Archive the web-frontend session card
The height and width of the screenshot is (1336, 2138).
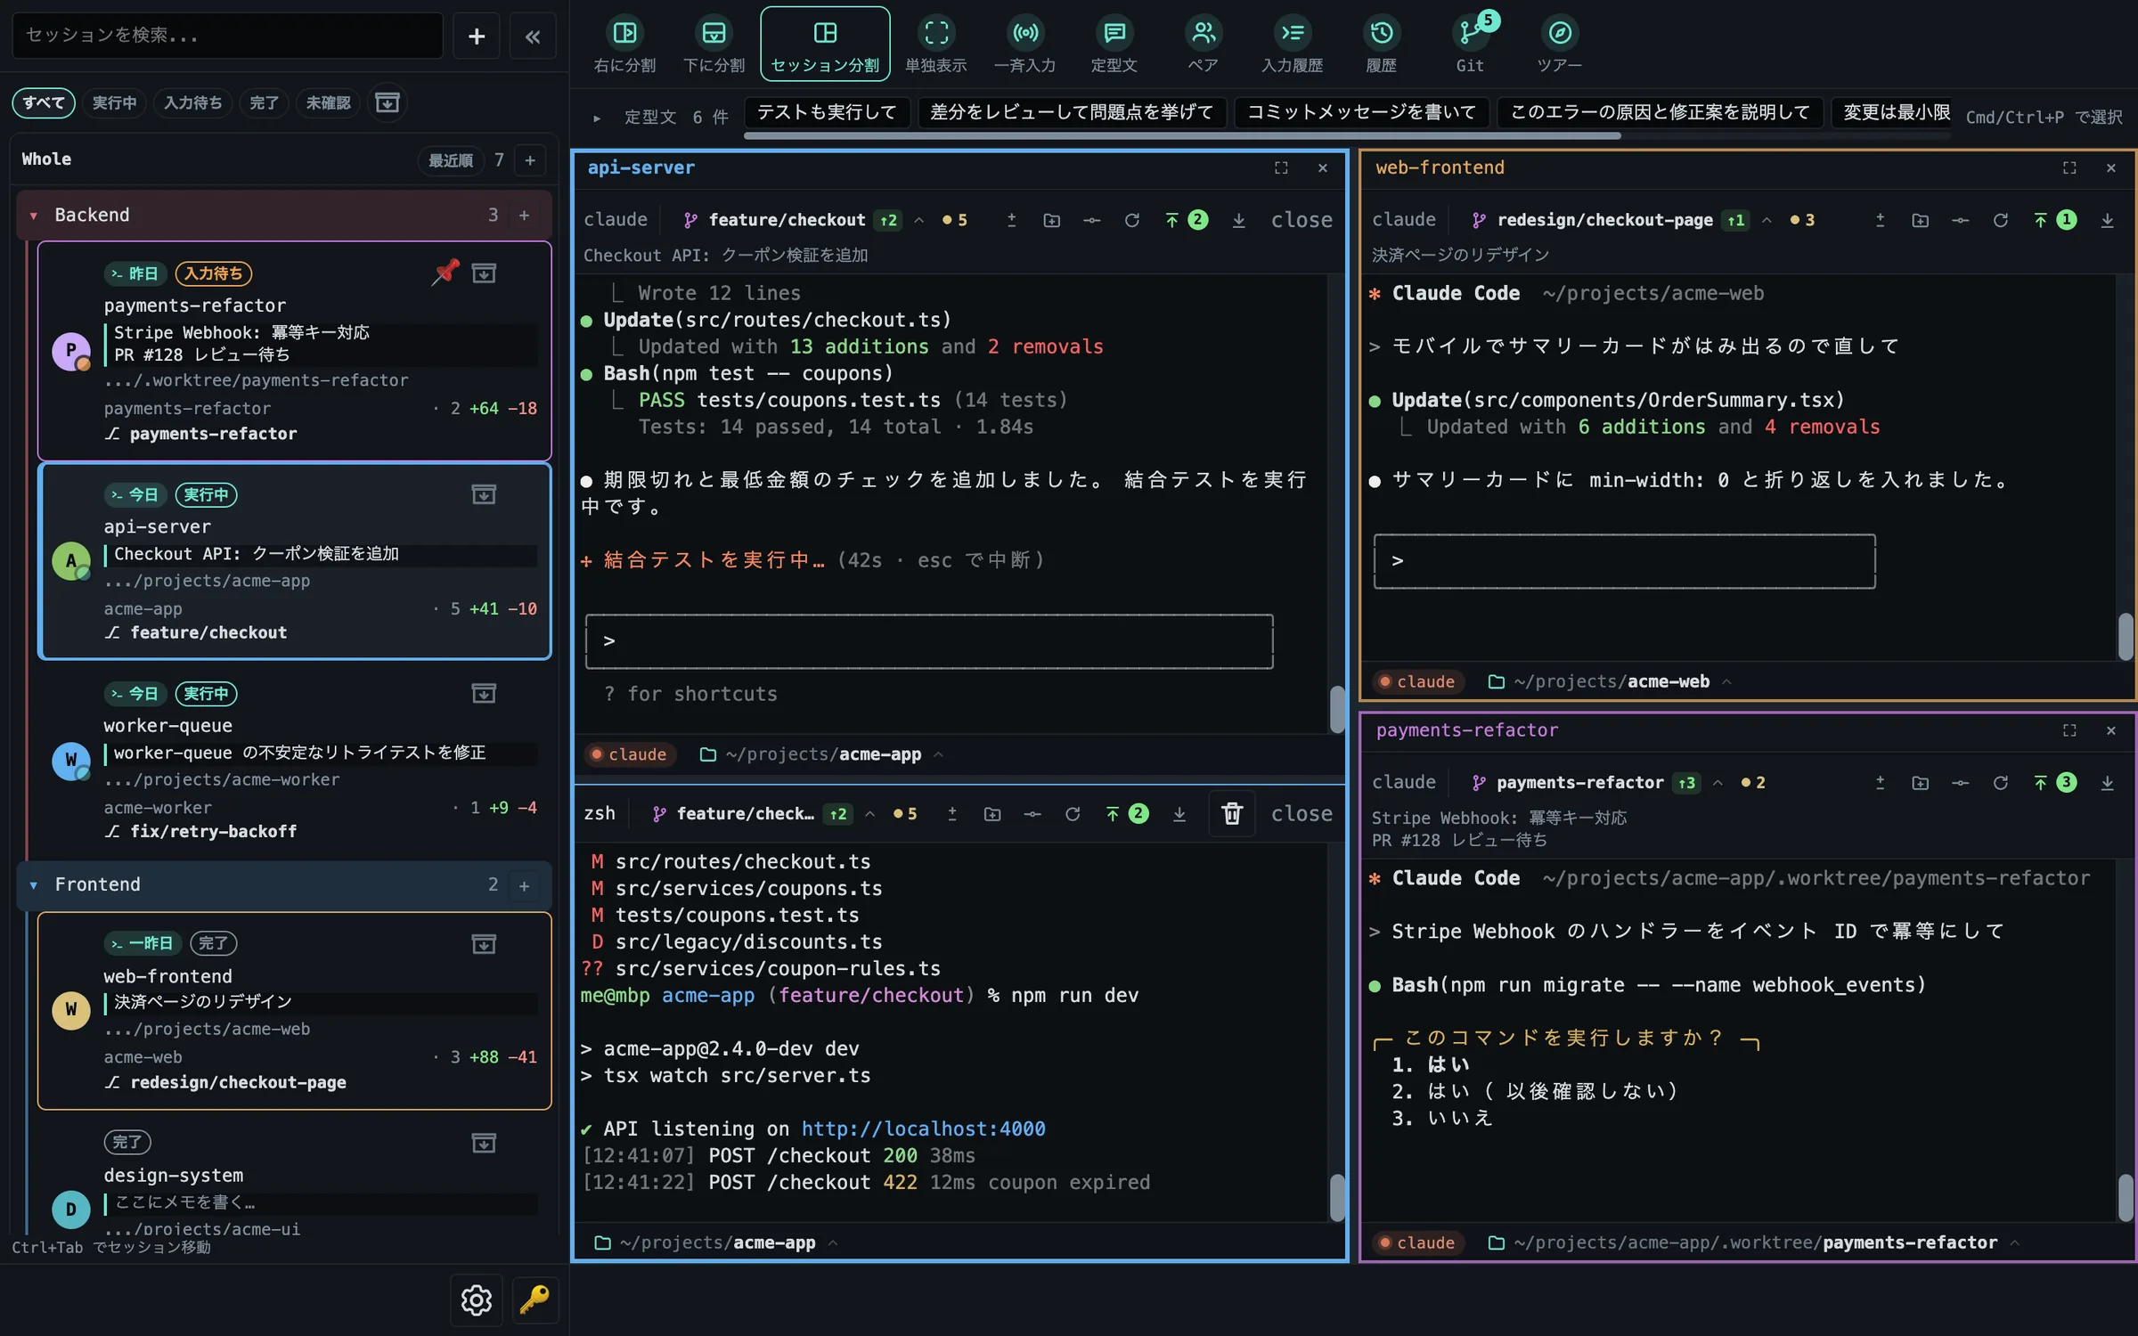click(x=484, y=944)
